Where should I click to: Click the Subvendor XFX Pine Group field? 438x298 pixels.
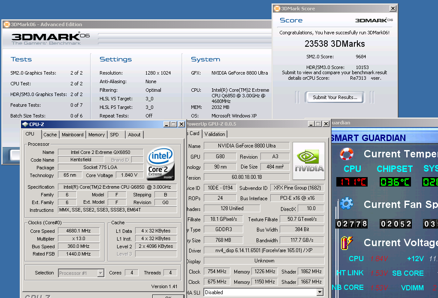tap(297, 188)
